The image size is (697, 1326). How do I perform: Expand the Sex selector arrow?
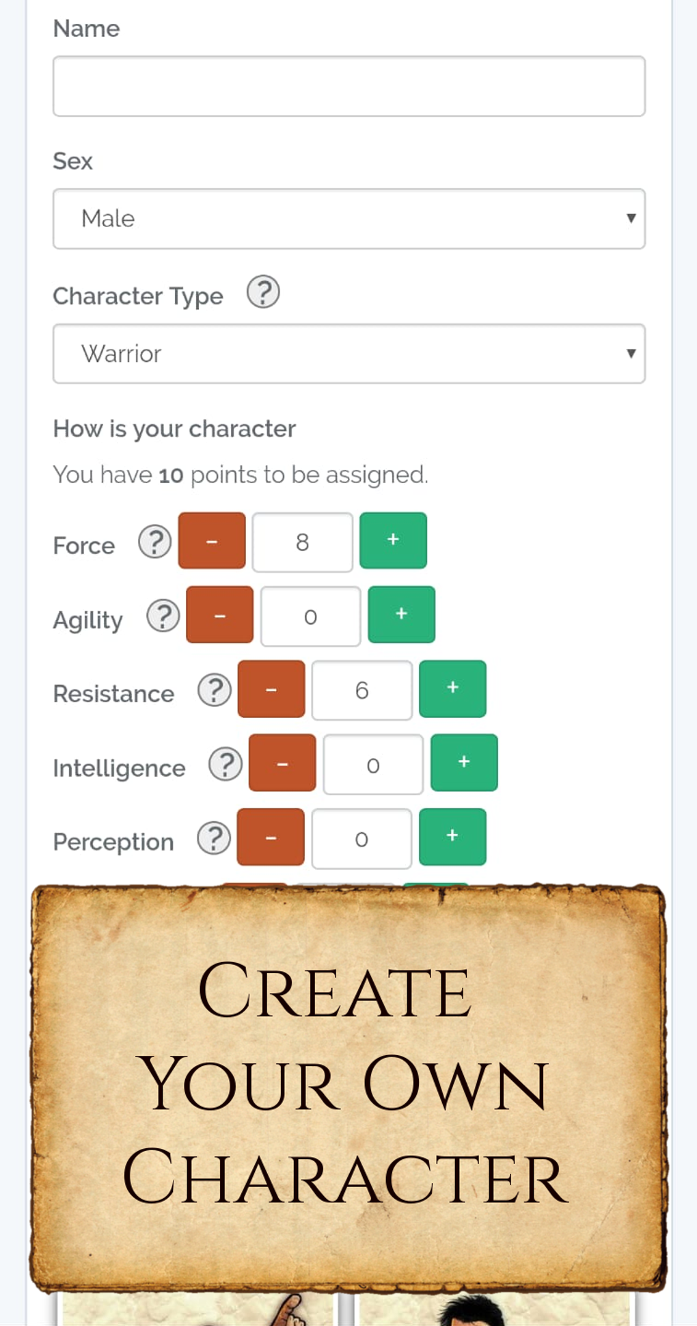click(629, 218)
